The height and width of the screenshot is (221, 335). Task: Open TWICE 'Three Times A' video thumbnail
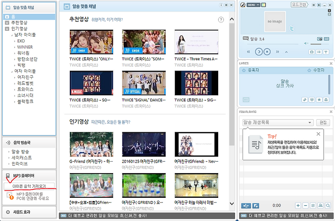tap(196, 42)
